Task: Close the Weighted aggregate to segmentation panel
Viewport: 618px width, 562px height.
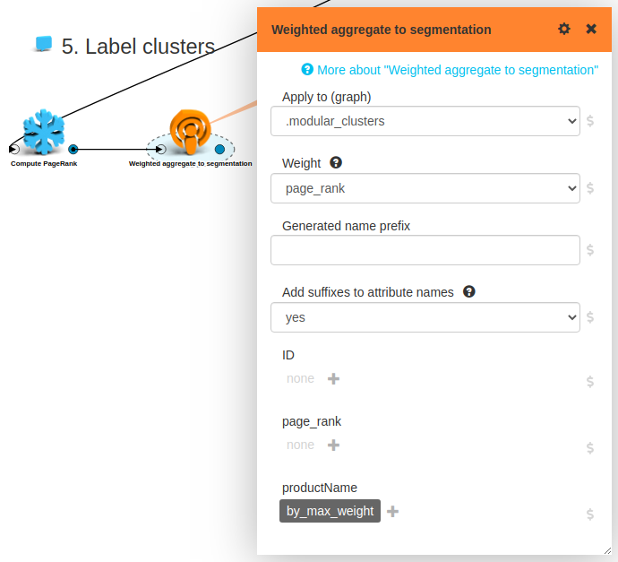Action: pos(591,29)
